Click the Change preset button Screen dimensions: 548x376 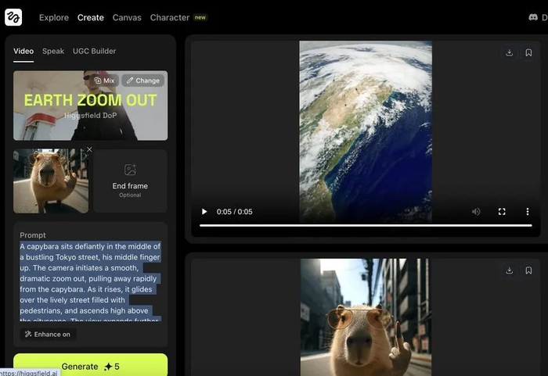(143, 81)
